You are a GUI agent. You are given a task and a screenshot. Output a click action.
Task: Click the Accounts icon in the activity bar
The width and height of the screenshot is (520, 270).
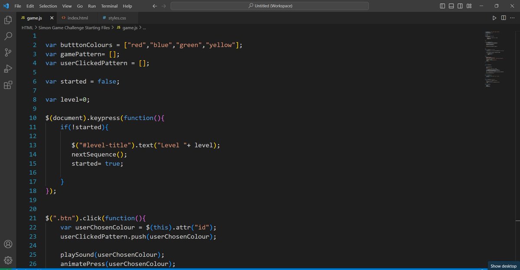(8, 244)
